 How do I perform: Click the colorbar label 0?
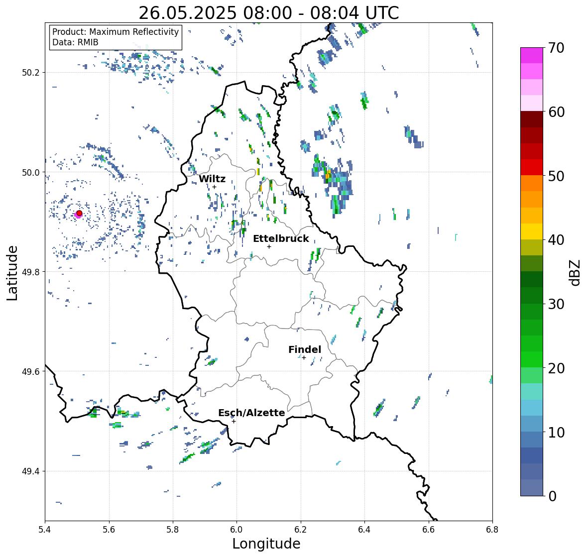(552, 496)
